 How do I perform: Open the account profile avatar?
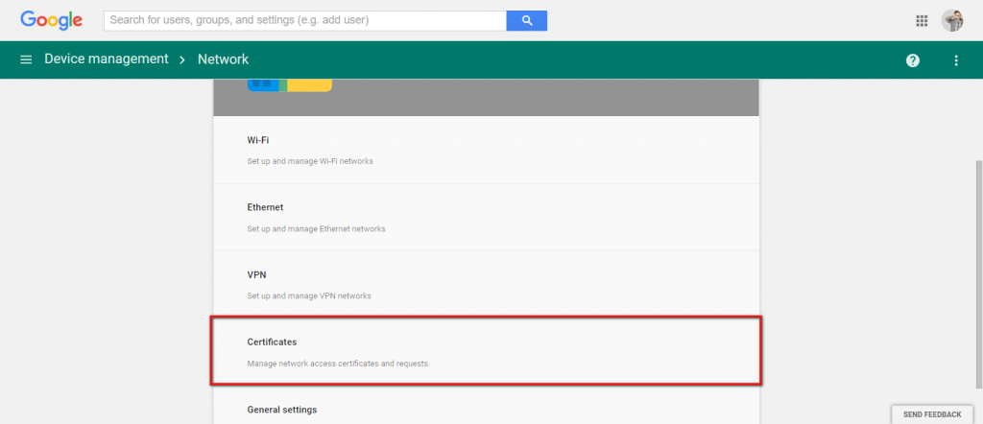952,21
